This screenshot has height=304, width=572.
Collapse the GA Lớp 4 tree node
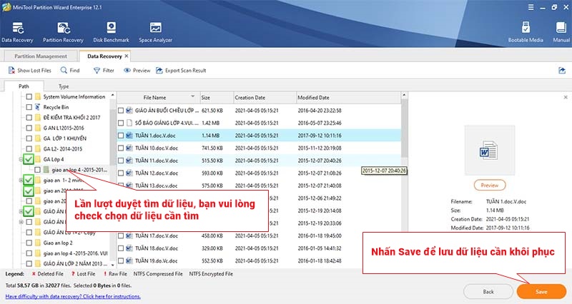pos(21,159)
